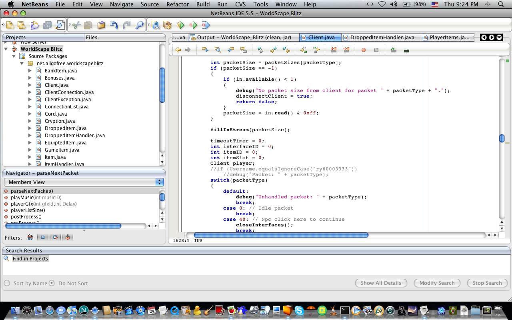Click the Shift Line Right icon

point(346,50)
